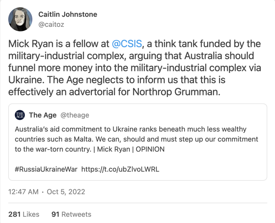The width and height of the screenshot is (275, 223).
Task: Click The Age account name
Action: 43,115
